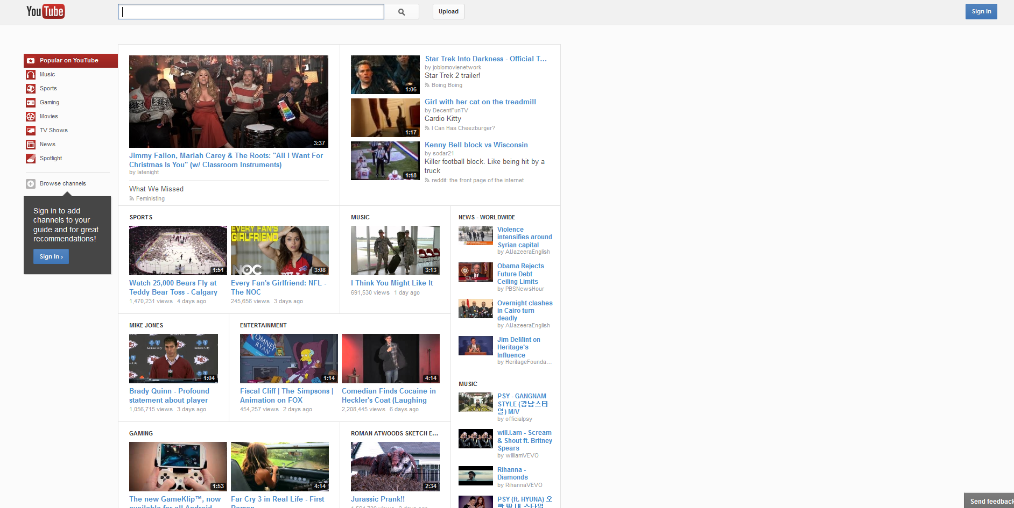1014x508 pixels.
Task: Select Music in the guide sidebar
Action: click(47, 75)
